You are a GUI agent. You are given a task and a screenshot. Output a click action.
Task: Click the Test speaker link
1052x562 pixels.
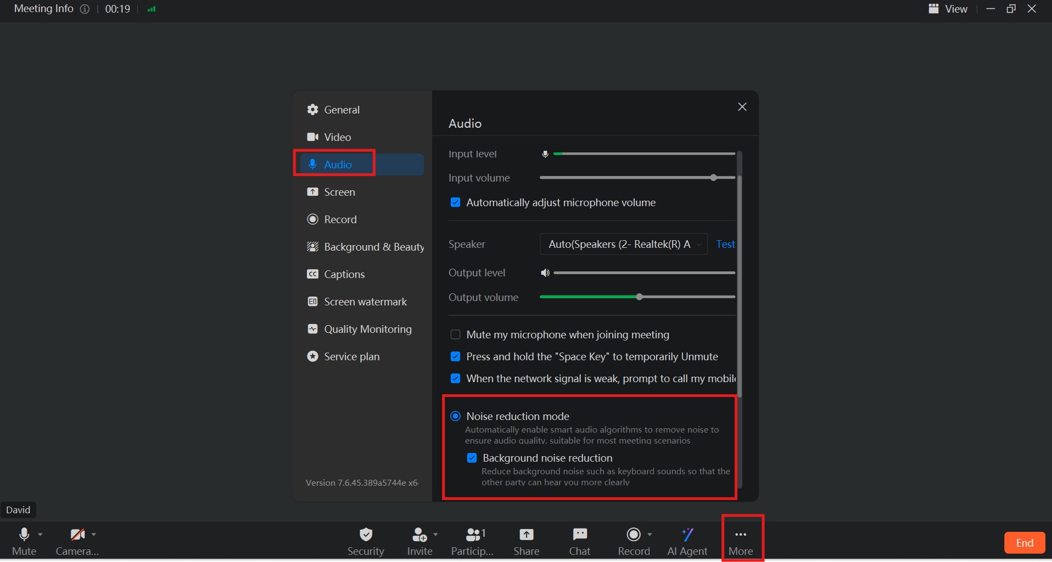[x=725, y=244]
